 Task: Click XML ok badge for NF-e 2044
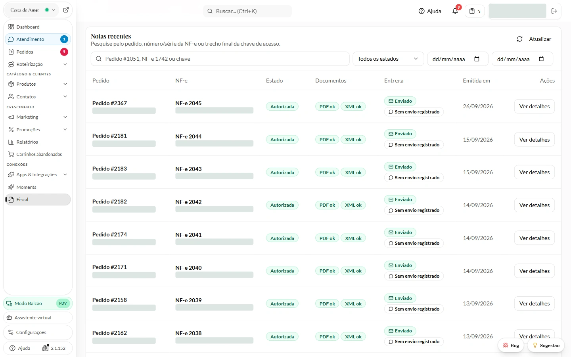coord(353,140)
